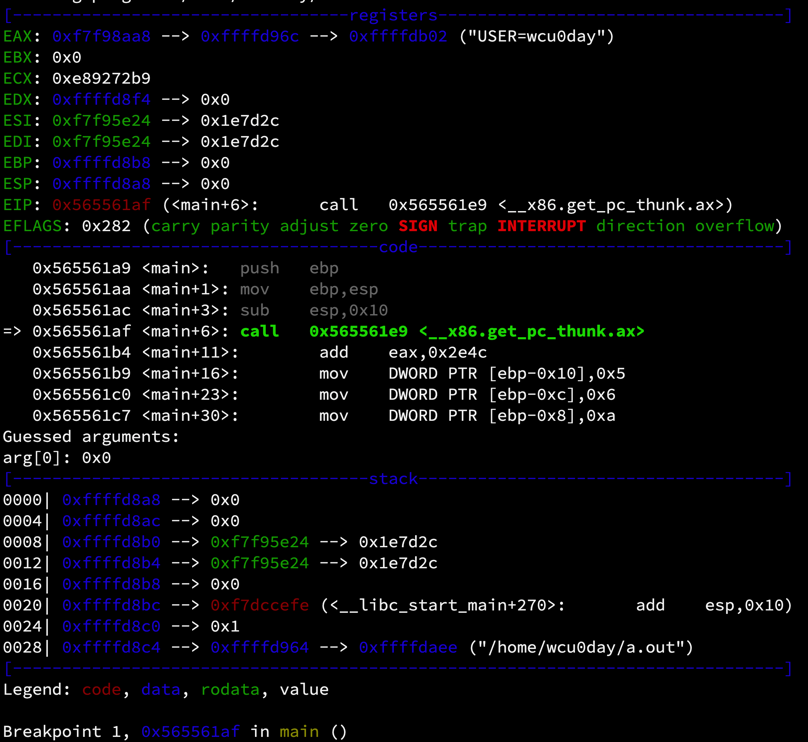Click "data" in the Legend
Screen dimensions: 808x742
point(161,689)
